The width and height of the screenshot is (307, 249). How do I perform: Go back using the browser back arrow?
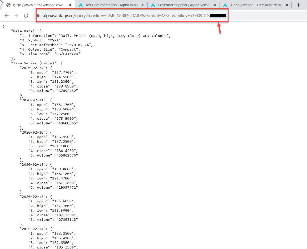pyautogui.click(x=7, y=16)
